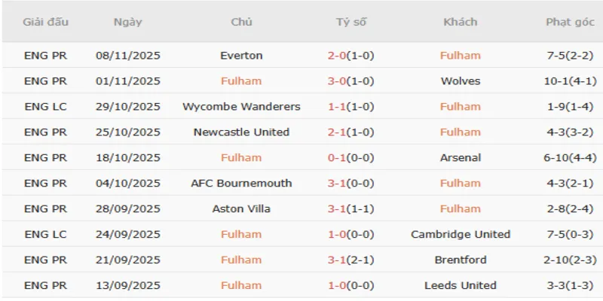Click the Newcastle United link
Screen dimensions: 603x301
pyautogui.click(x=241, y=132)
